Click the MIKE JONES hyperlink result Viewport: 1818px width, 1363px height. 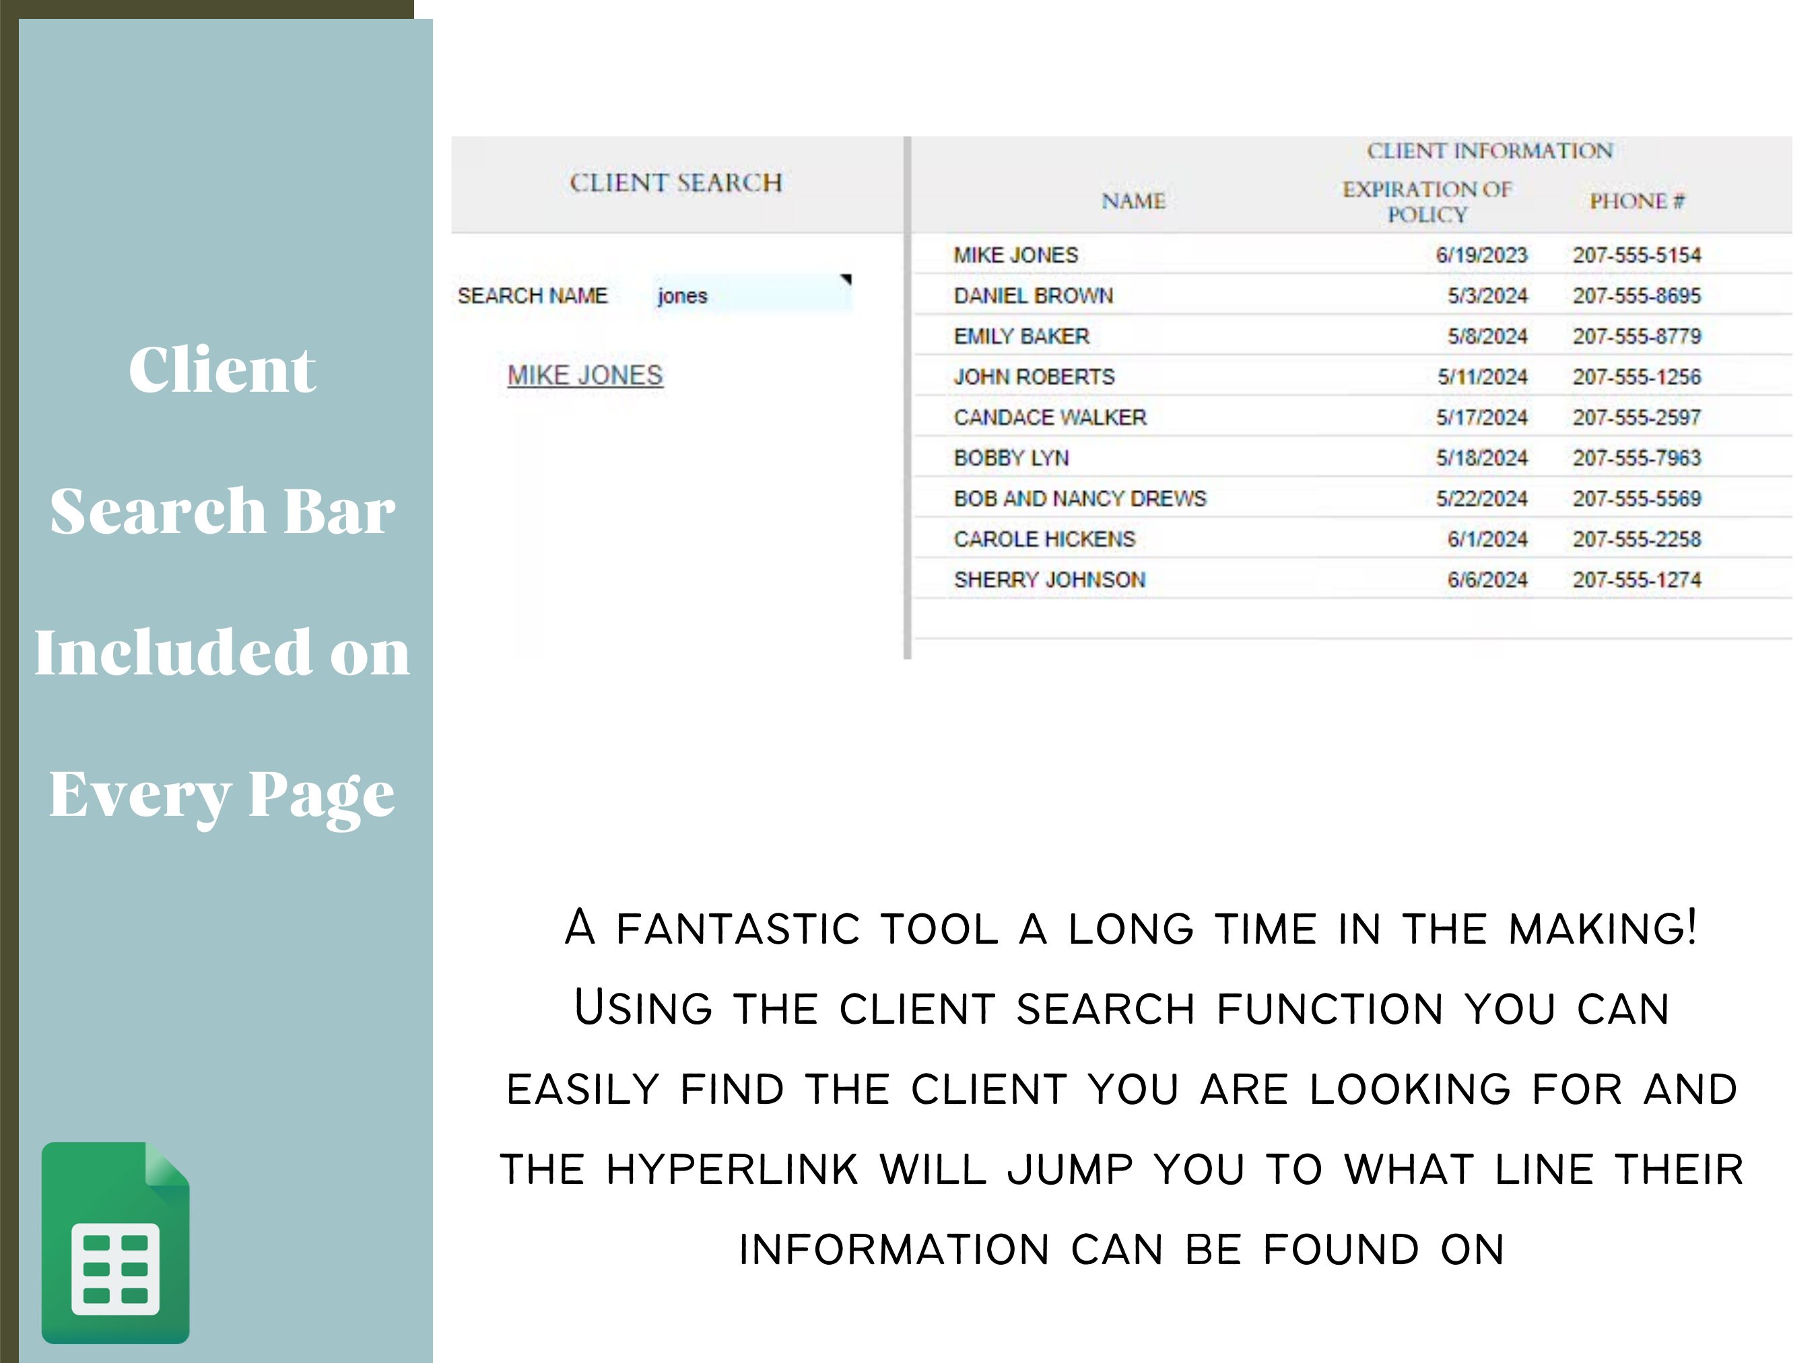pyautogui.click(x=584, y=375)
